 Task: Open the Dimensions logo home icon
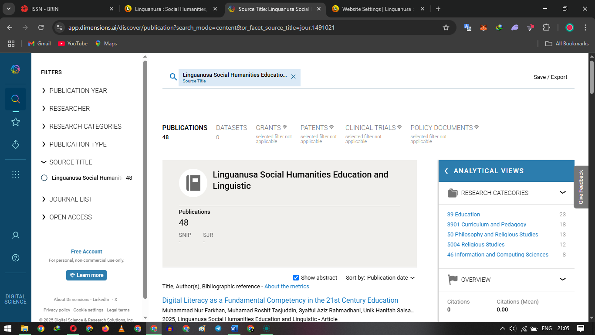(15, 69)
